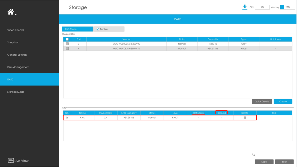Open the Storage Mode page
The height and width of the screenshot is (167, 297).
click(x=16, y=92)
